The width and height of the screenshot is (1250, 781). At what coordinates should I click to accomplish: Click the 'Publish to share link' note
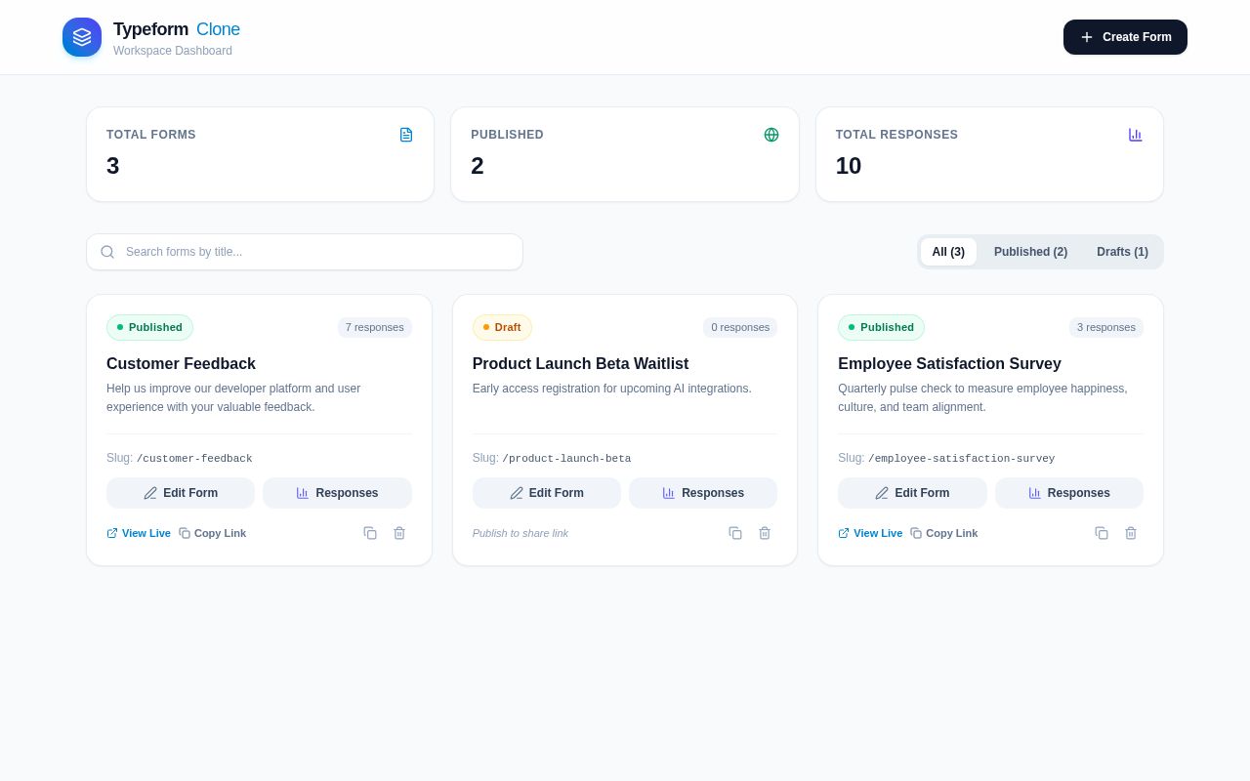tap(521, 533)
